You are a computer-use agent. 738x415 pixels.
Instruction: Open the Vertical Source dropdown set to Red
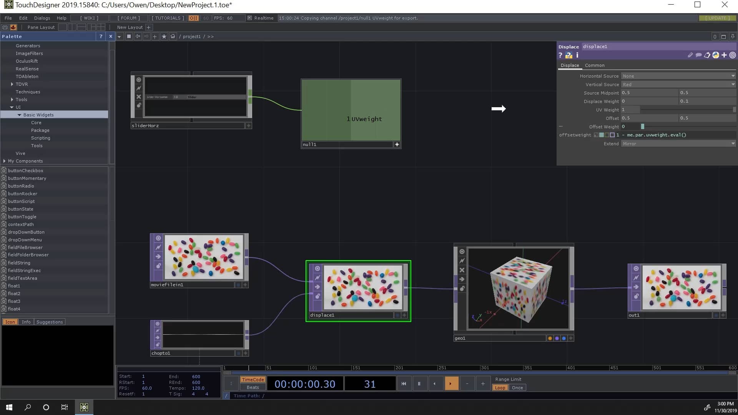click(x=678, y=84)
